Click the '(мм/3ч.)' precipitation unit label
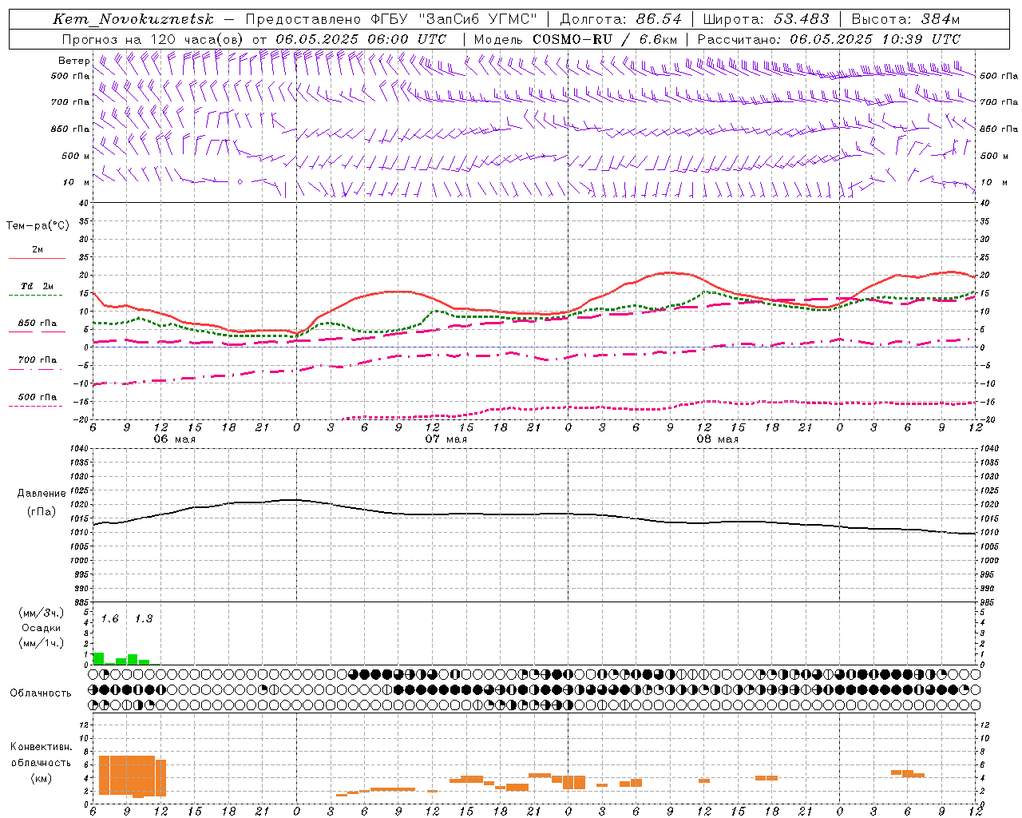1022x818 pixels. tap(41, 613)
